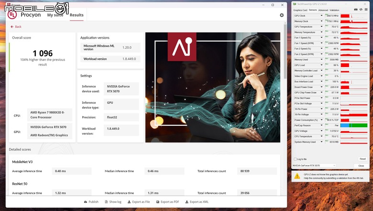Viewport: 373px width, 211px height.
Task: Click Show log button
Action: [113, 202]
